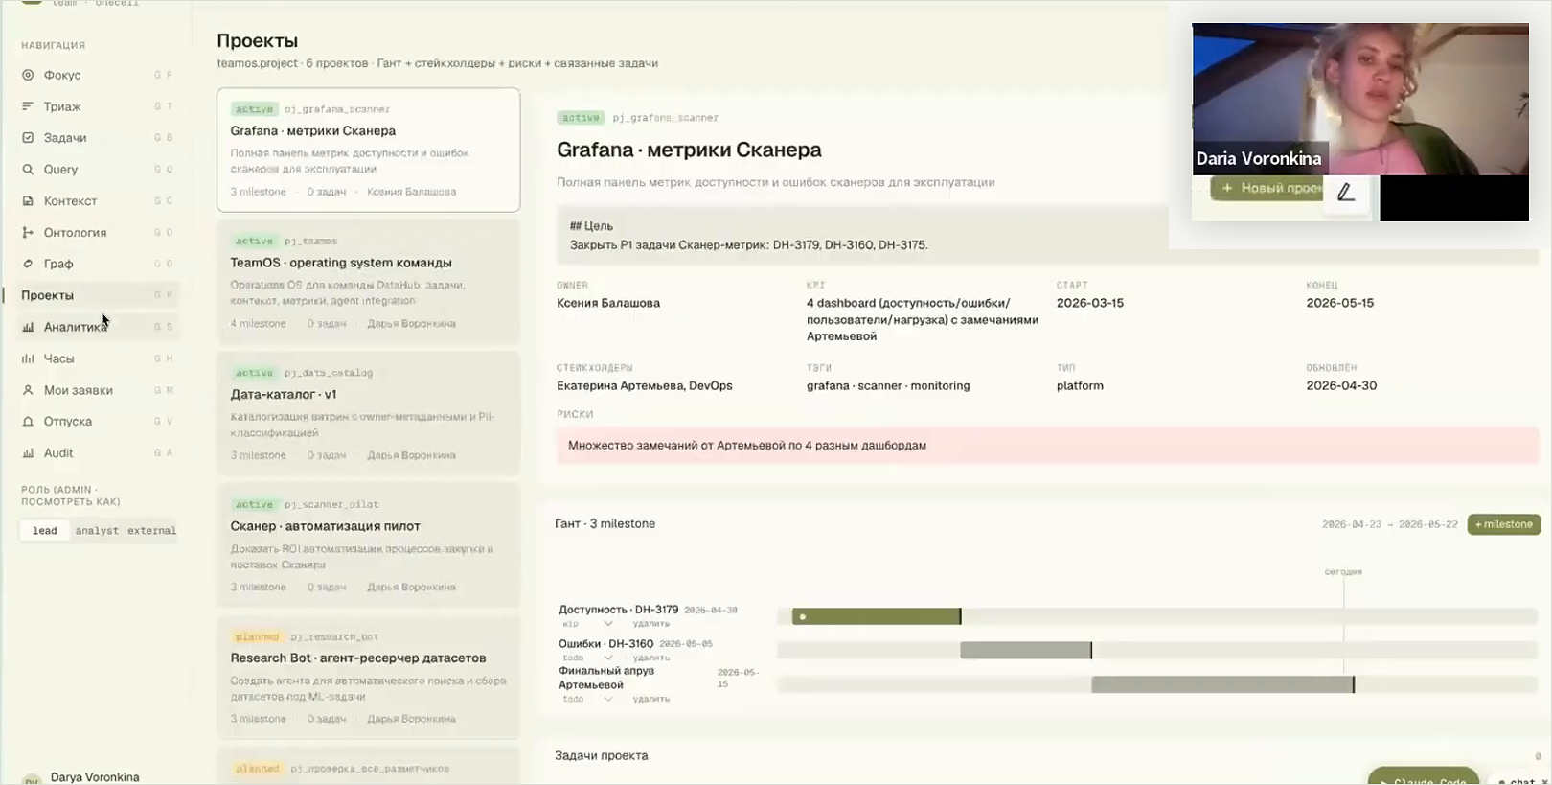Open the Отпуска section
This screenshot has width=1552, height=785.
coord(67,422)
